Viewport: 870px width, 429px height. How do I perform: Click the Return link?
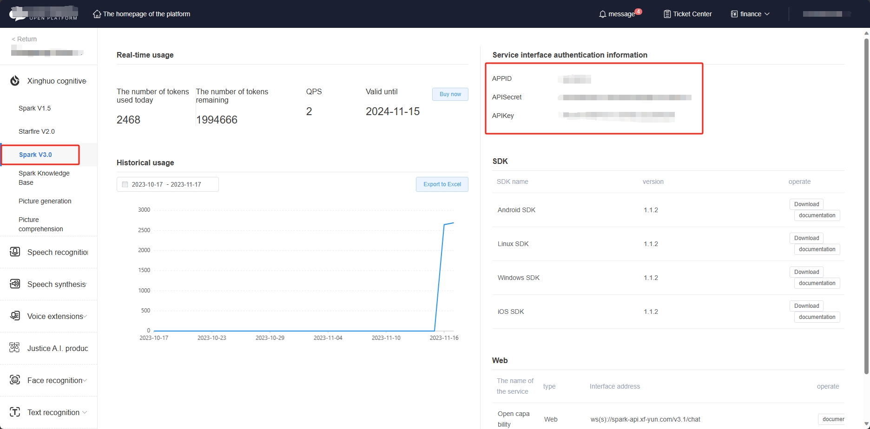point(24,39)
